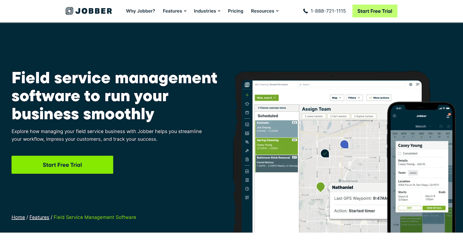Open the phone app settings gear icon

394,116
